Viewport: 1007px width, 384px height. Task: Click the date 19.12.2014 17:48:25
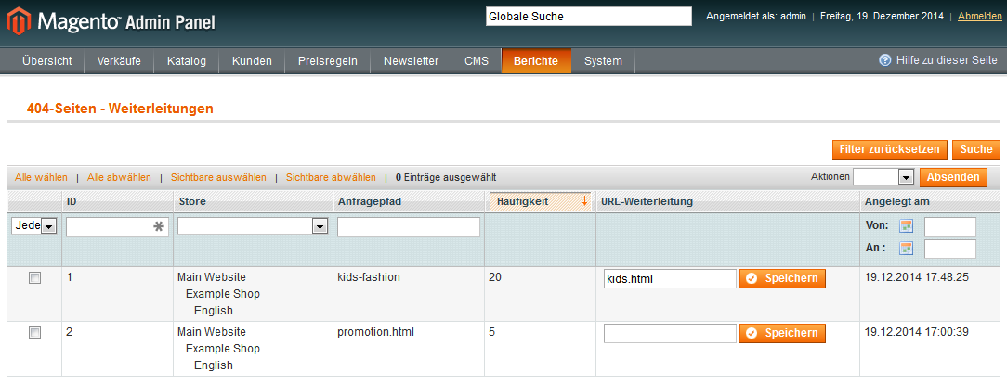coord(917,277)
